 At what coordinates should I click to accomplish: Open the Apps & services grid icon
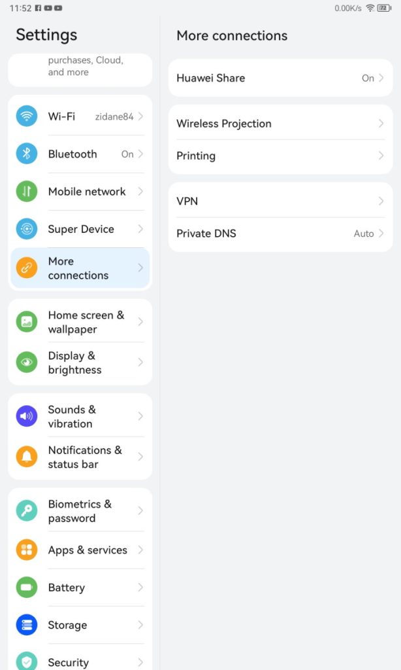(26, 550)
